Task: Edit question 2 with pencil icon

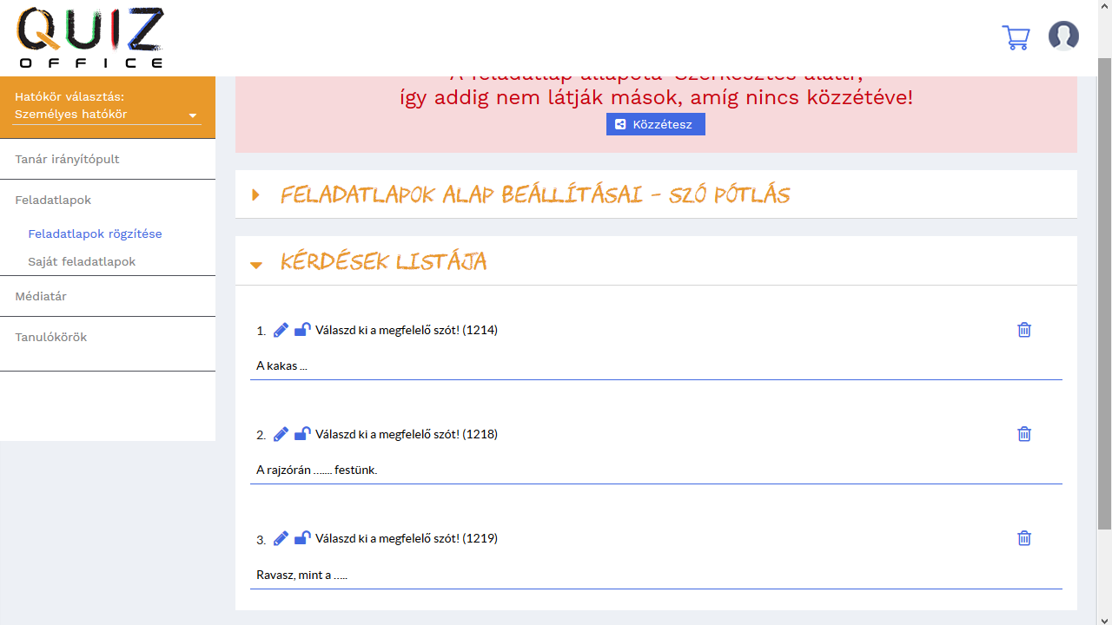Action: 281,434
